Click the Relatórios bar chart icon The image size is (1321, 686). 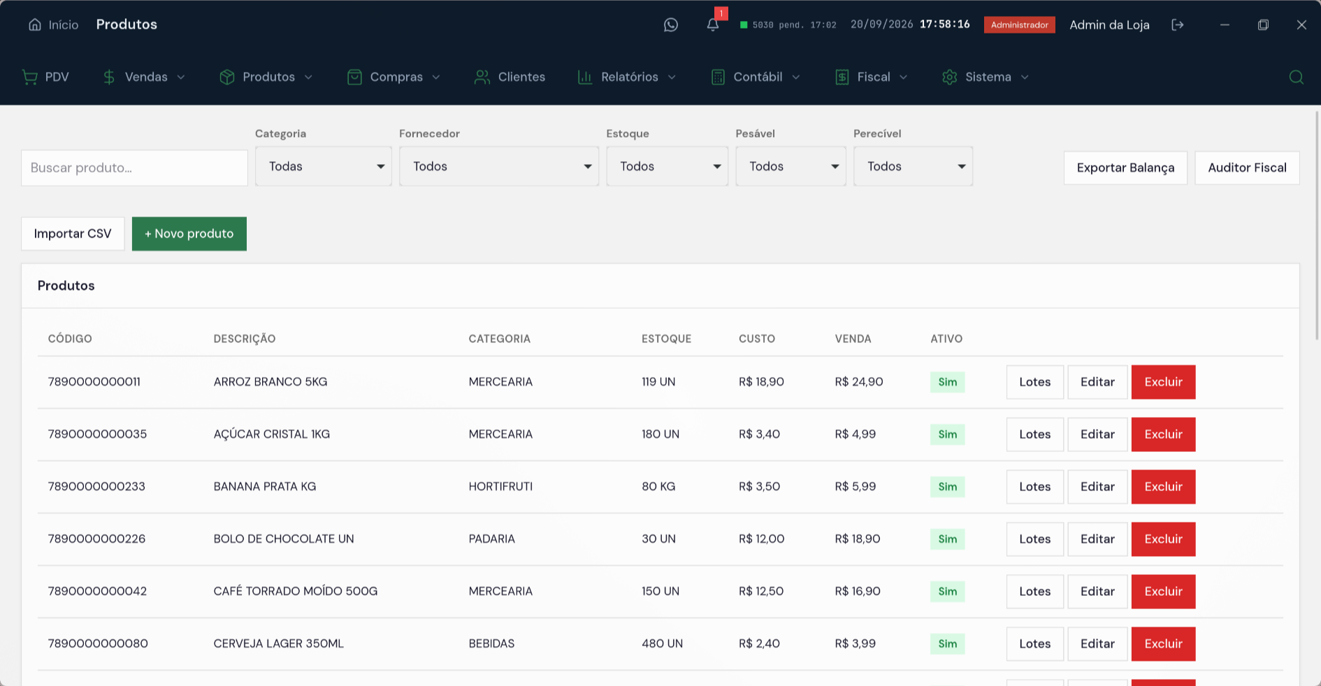[x=585, y=77]
